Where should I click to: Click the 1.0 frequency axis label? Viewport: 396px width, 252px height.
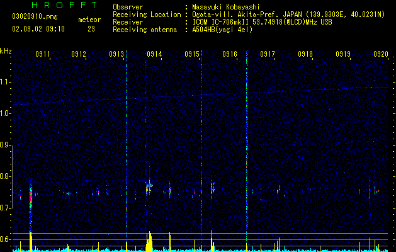[5, 113]
